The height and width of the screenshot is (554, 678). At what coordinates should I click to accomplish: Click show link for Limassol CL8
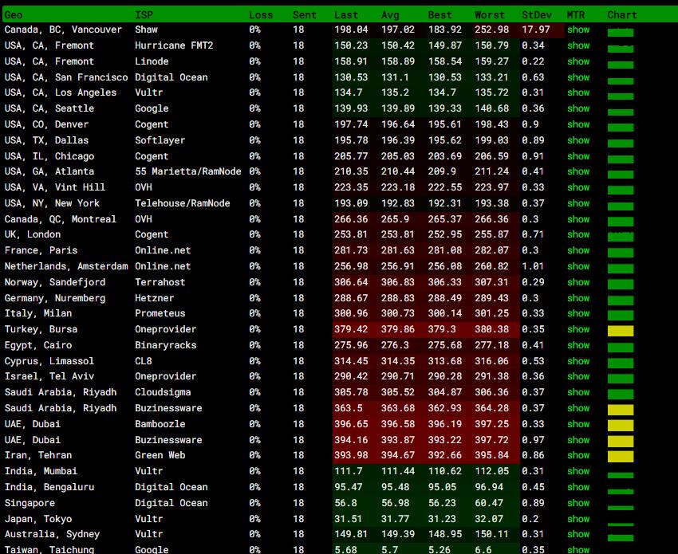coord(578,361)
